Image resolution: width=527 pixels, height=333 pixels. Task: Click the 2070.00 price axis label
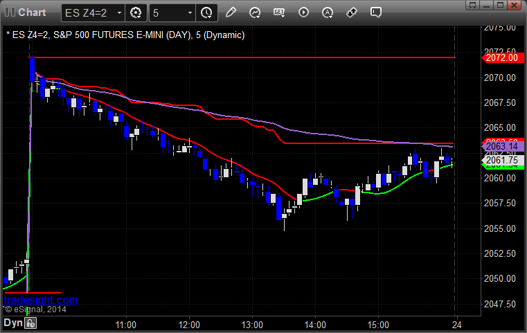500,78
